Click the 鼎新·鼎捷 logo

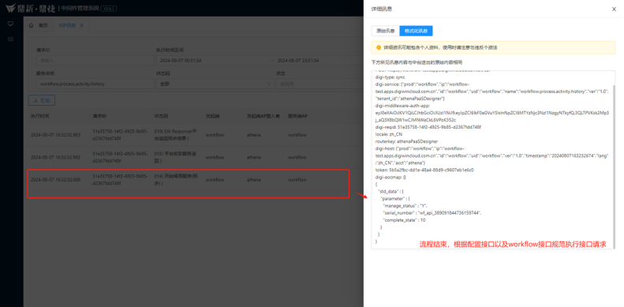point(30,9)
